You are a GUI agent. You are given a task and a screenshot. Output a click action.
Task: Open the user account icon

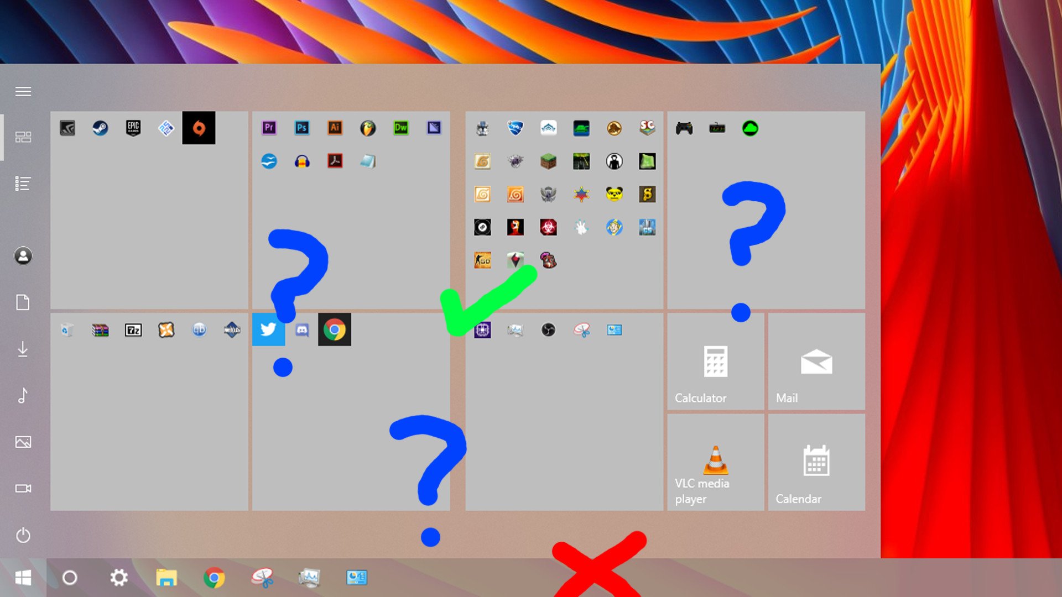(23, 256)
